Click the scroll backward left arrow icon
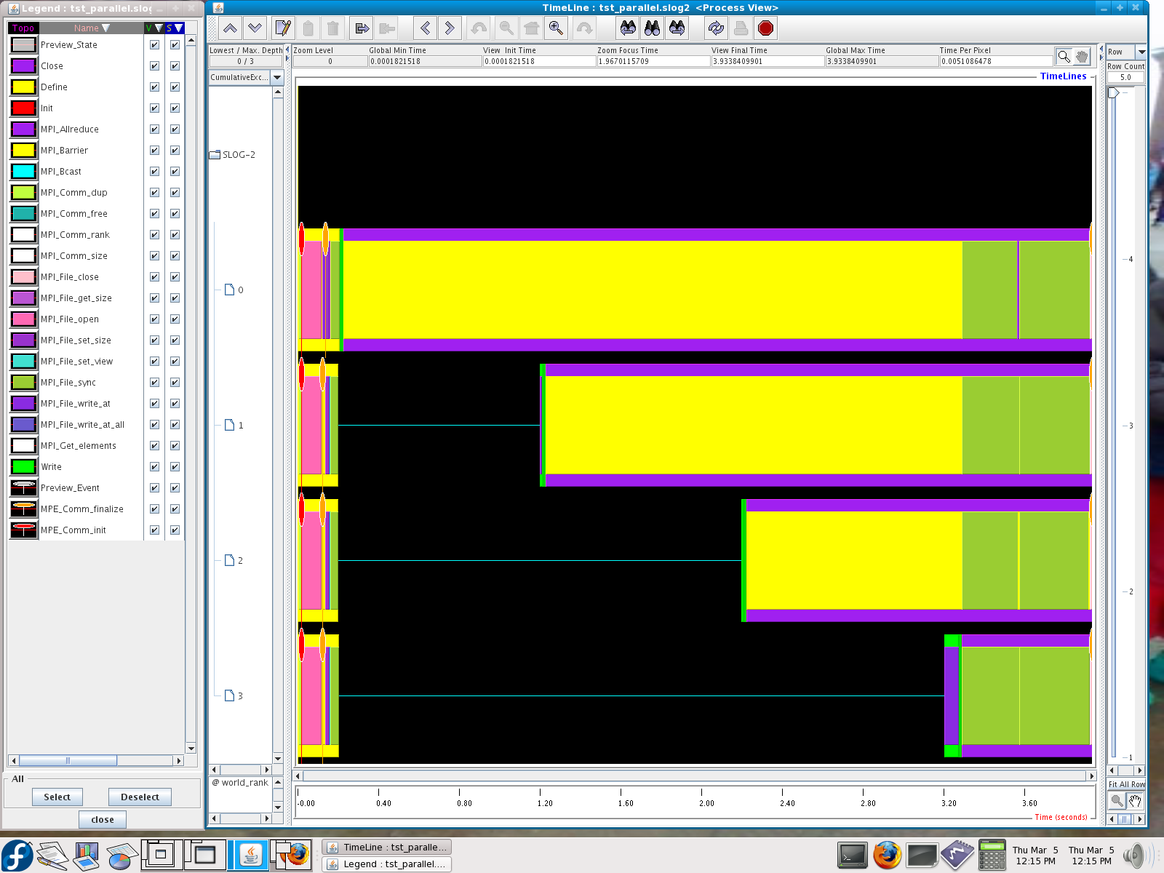Viewport: 1164px width, 873px height. pyautogui.click(x=425, y=28)
